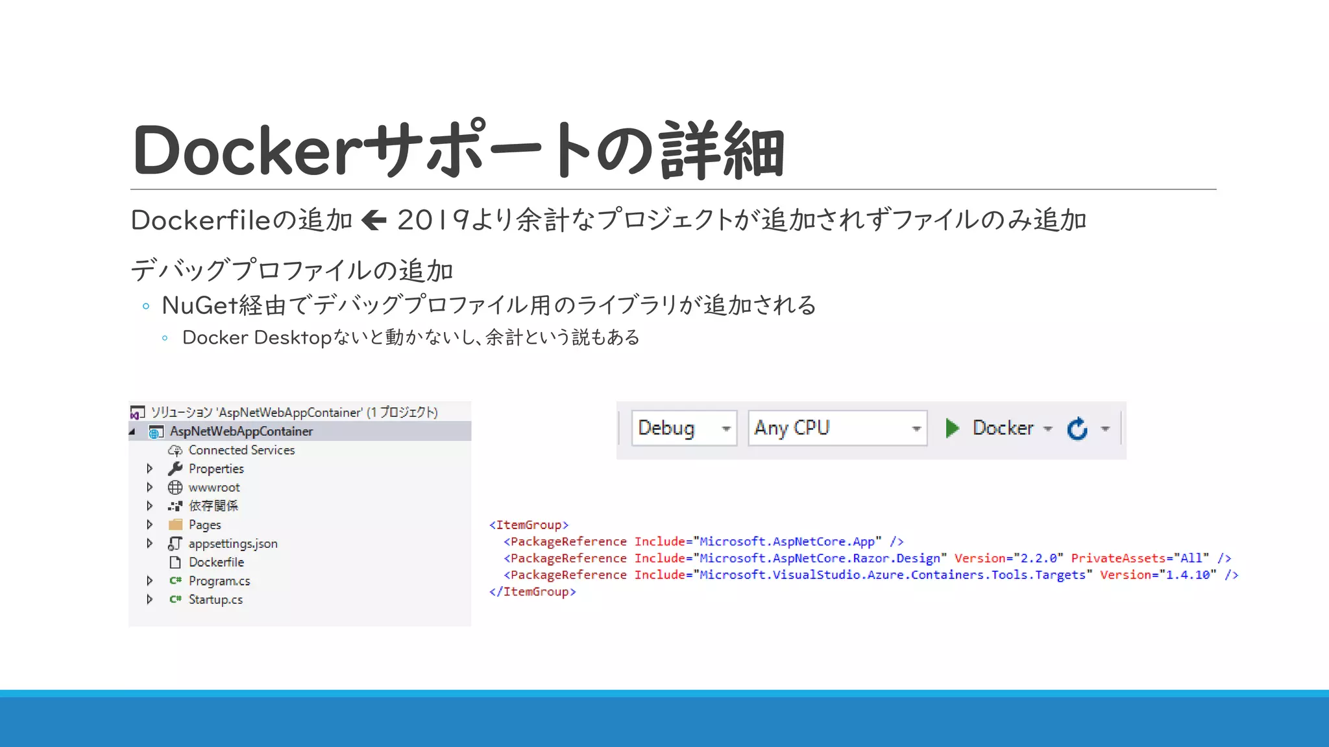Select the wwwroot item label

(214, 488)
